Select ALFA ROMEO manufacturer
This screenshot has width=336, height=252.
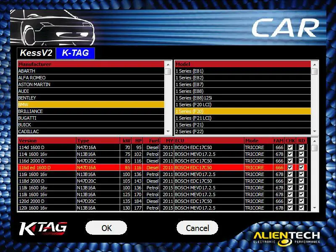tap(91, 78)
